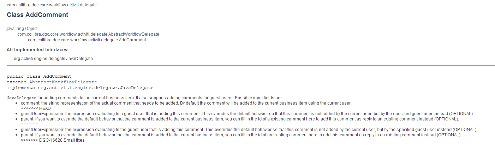Select the fully qualified AddComment entry in hierarchy
The width and height of the screenshot is (495, 148).
coord(87,40)
